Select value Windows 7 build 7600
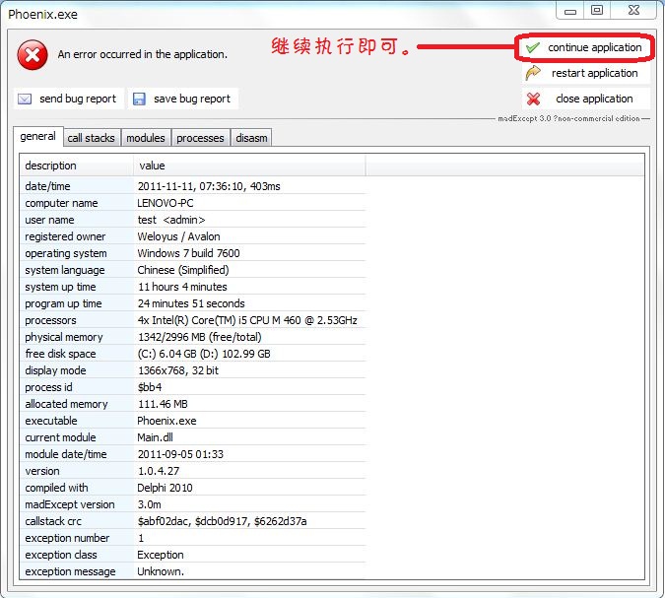The image size is (665, 598). coord(188,253)
